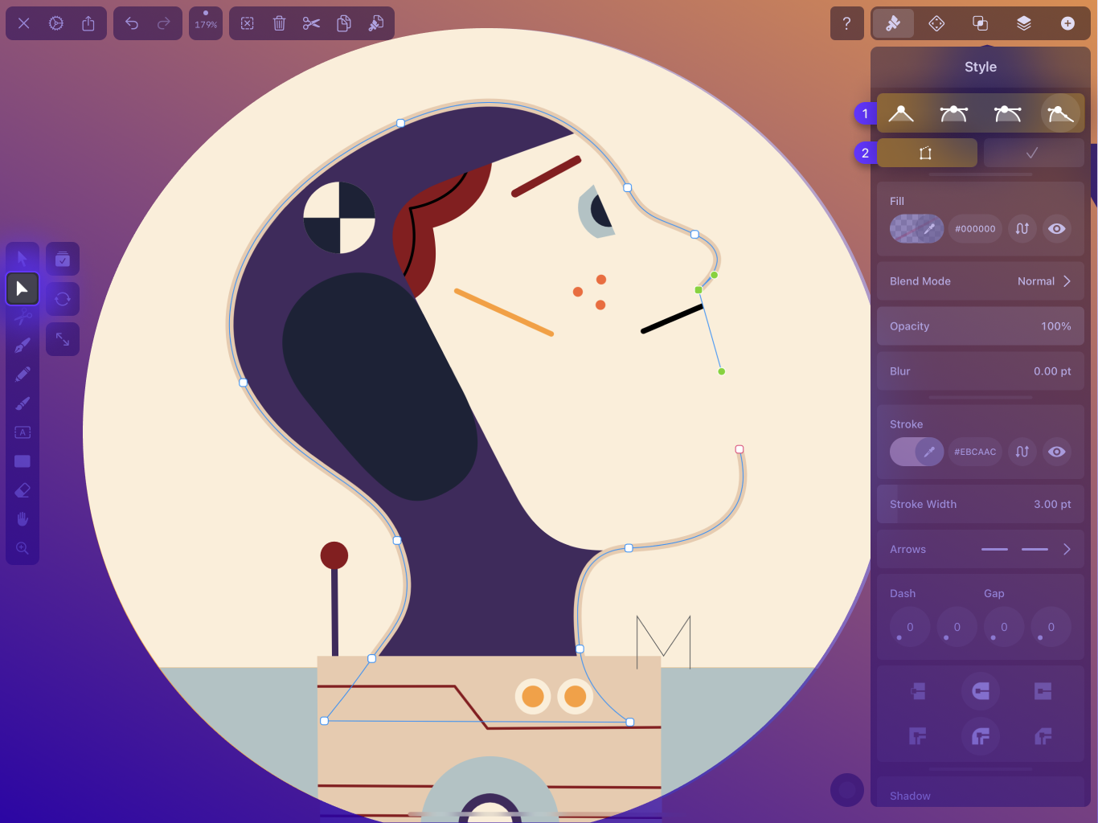The image size is (1098, 823).
Task: Select the miter line join style
Action: click(918, 736)
